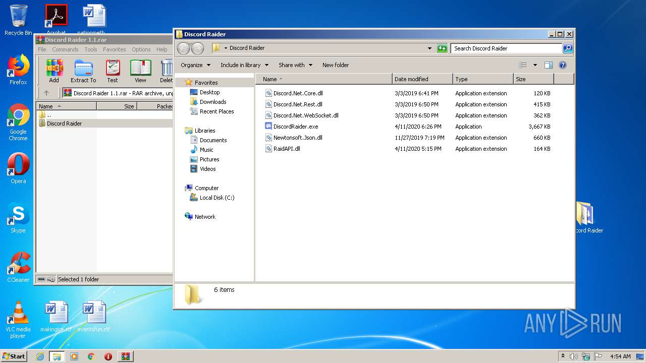The width and height of the screenshot is (646, 363).
Task: Open Desktop in navigation pane
Action: coord(209,92)
